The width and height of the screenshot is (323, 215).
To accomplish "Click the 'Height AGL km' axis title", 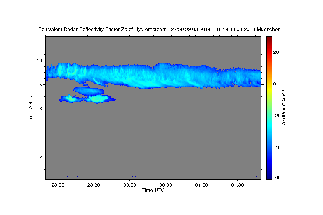I will (31, 108).
